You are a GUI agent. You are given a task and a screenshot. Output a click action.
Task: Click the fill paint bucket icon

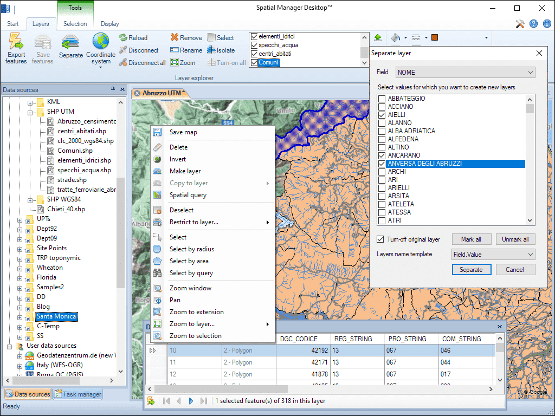(396, 37)
